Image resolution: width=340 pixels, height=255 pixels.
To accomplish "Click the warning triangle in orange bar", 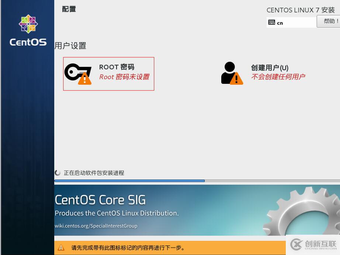I will (x=61, y=247).
